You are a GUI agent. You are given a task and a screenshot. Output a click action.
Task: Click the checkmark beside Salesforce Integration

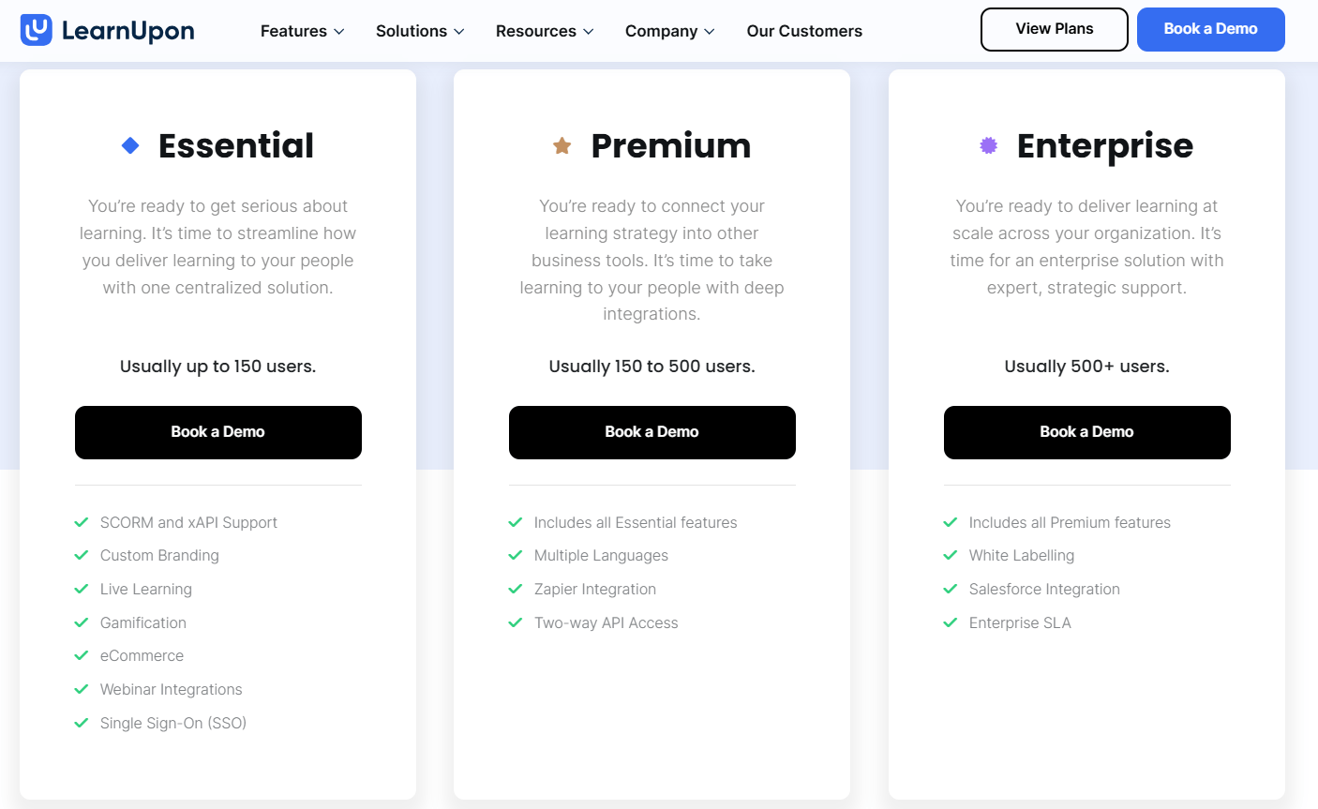pos(950,589)
